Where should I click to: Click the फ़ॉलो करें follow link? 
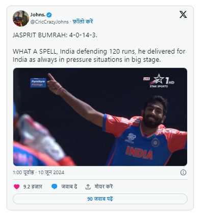(x=83, y=21)
